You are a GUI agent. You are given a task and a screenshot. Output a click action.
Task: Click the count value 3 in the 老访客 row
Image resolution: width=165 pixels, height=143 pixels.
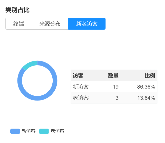117,98
